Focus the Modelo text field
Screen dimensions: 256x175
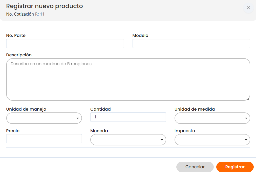pos(191,44)
